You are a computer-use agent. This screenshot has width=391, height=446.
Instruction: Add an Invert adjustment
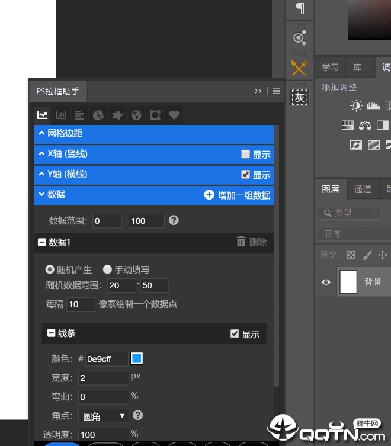point(356,145)
